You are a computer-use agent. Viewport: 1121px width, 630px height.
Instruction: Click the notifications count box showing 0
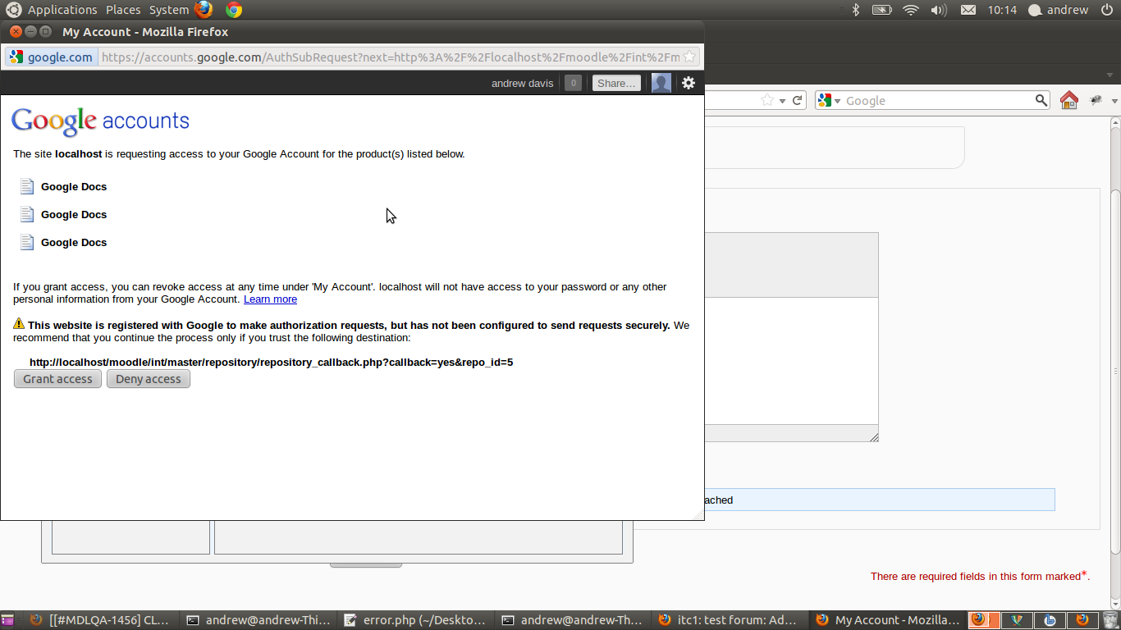[573, 83]
